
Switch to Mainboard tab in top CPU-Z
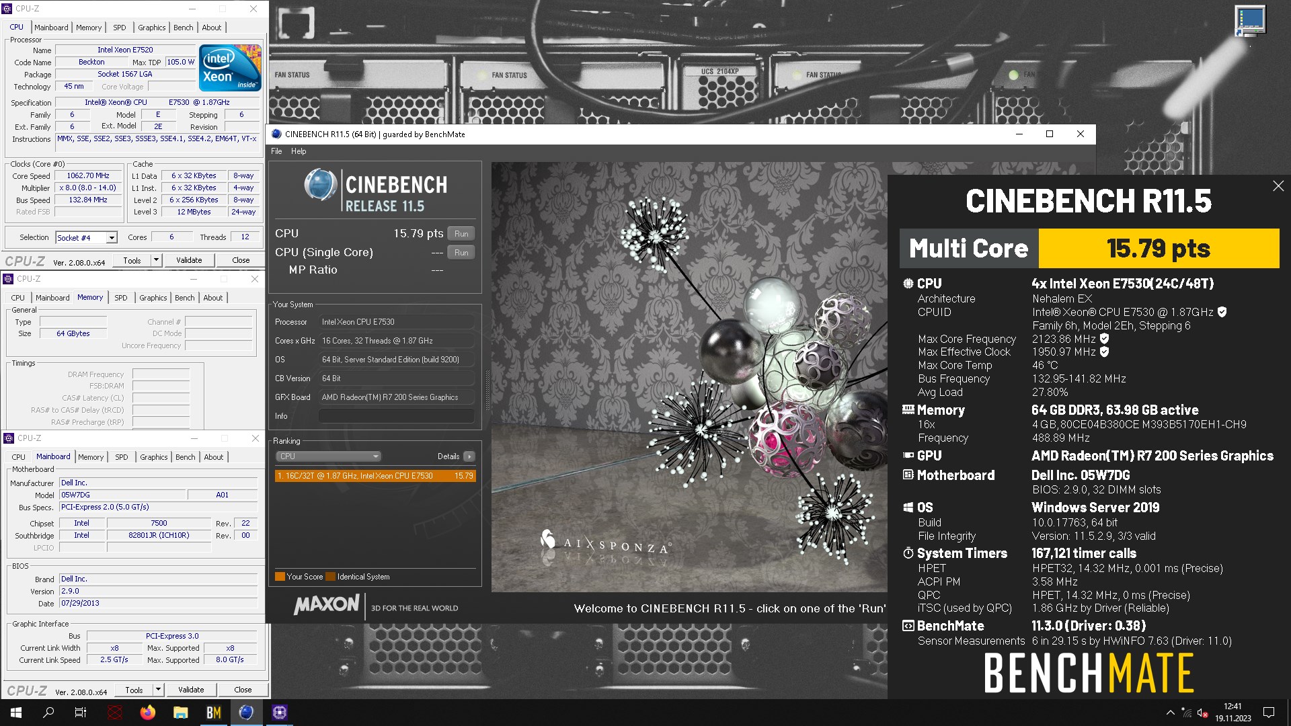tap(51, 28)
